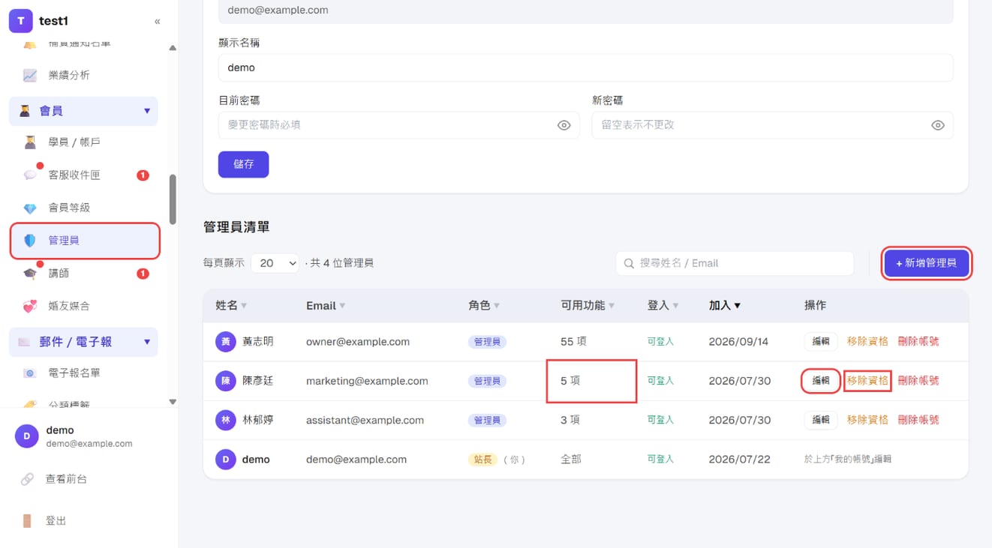Click the 搜尋姓名 / Email search field
The height and width of the screenshot is (548, 992).
tap(735, 263)
